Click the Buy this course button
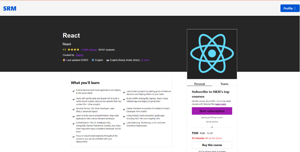The image size is (300, 152). point(212,145)
